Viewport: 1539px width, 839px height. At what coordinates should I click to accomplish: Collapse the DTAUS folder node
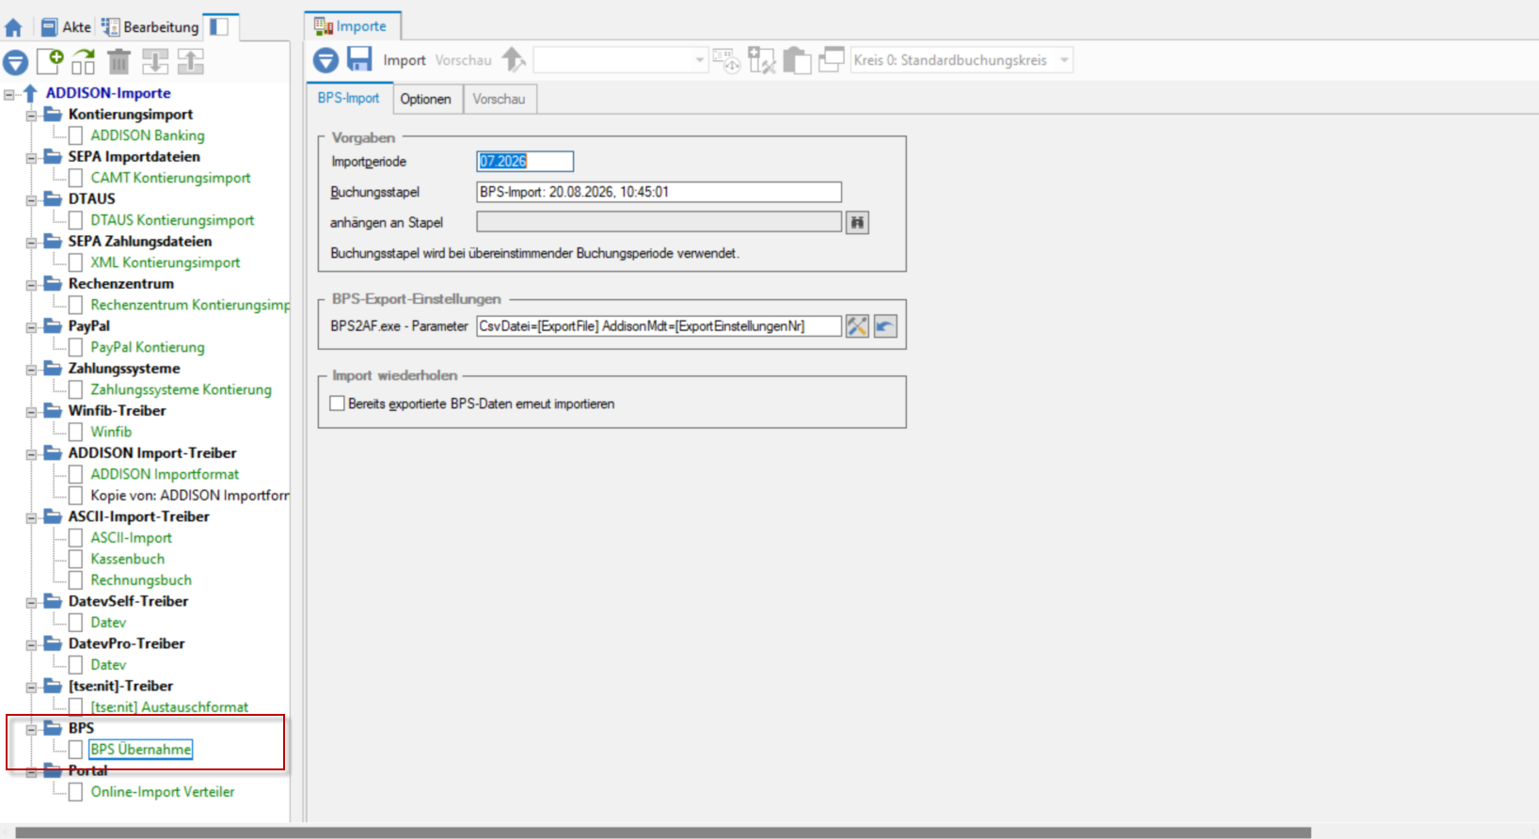point(31,200)
